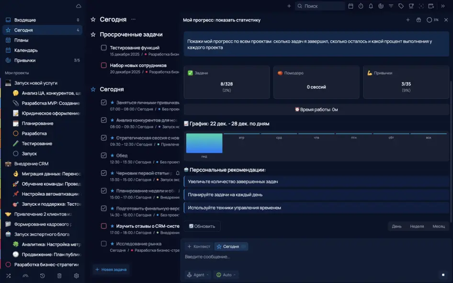Click the notifications bell icon
The height and width of the screenshot is (283, 453).
371,6
